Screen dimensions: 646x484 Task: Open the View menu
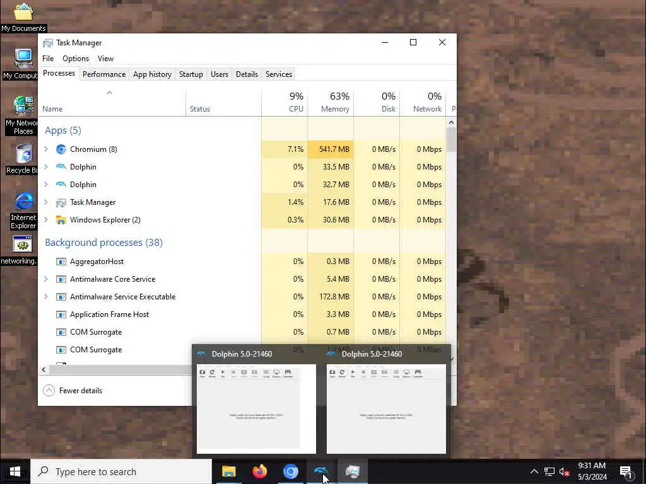click(105, 59)
